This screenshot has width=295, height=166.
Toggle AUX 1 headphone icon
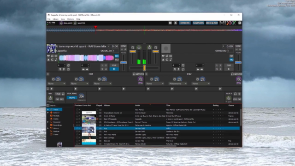(235, 94)
